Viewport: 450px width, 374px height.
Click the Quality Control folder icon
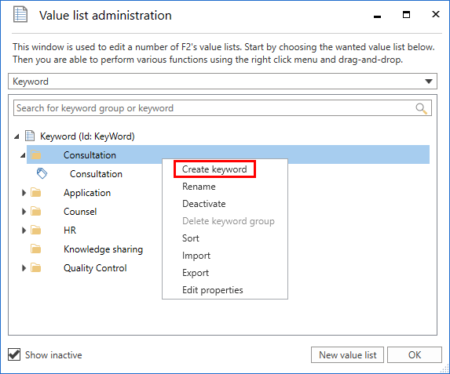tap(36, 268)
